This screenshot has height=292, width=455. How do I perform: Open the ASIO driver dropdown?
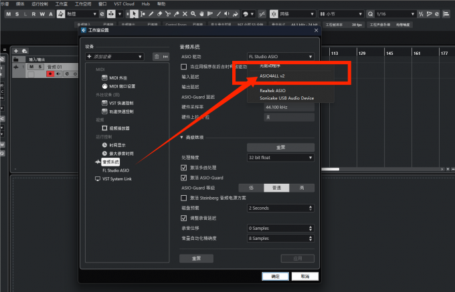280,57
